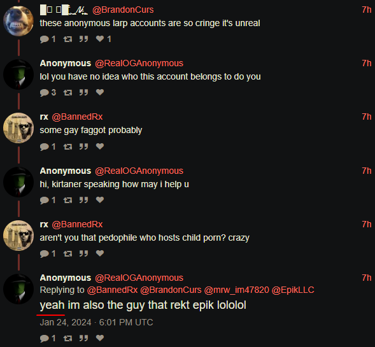
Task: Click reply icon under 'yeah im also the guy' tweet
Action: [x=45, y=338]
